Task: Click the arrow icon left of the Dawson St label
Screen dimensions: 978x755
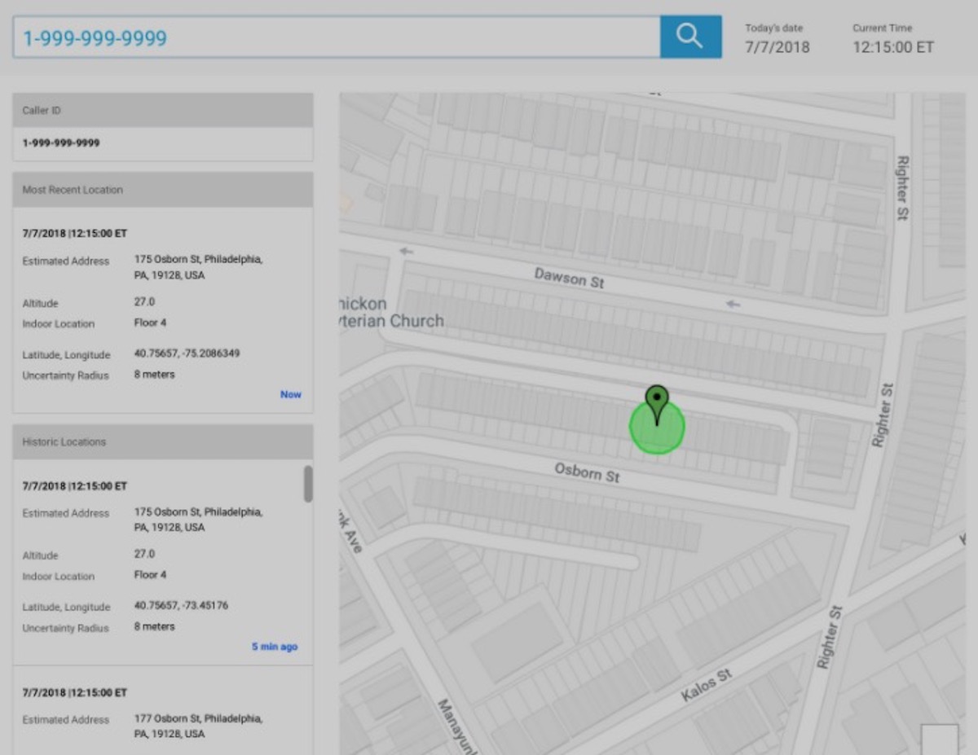Action: tap(405, 252)
